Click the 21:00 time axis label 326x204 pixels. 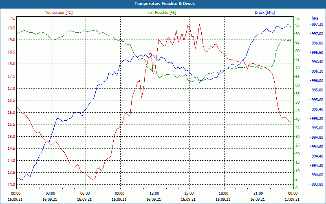(258, 193)
